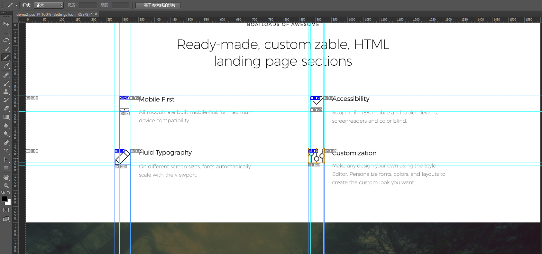Click the 'Fluid Typography' heading text
The width and height of the screenshot is (542, 254).
[165, 153]
